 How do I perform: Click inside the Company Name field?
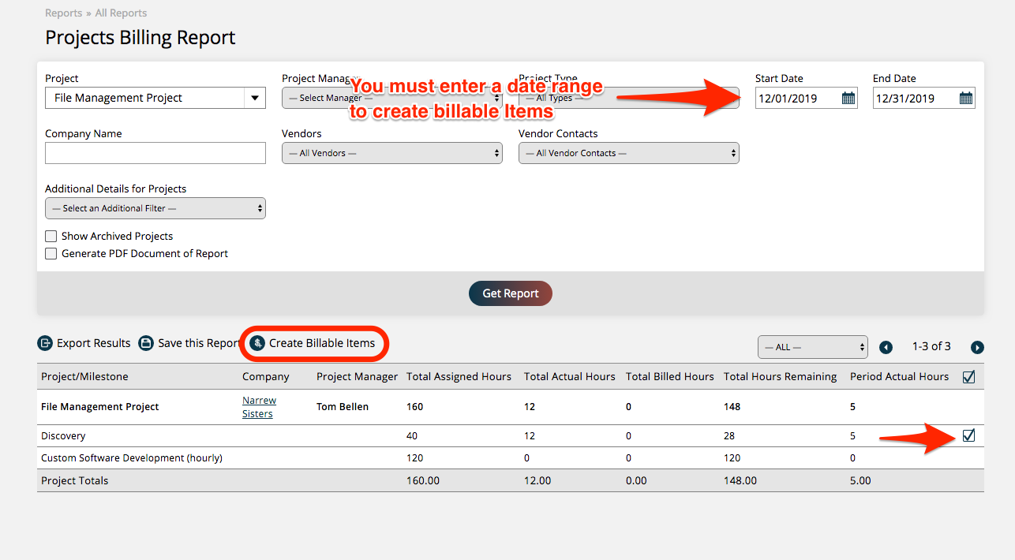pos(155,152)
